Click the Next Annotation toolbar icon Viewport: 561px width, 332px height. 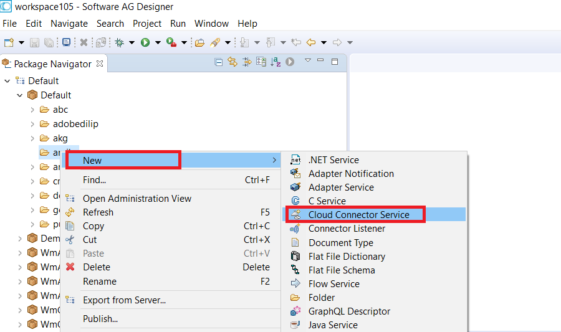244,42
